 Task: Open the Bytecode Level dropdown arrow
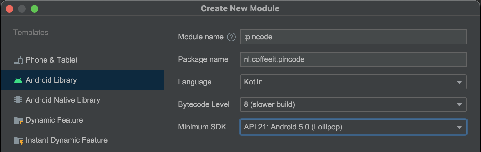459,104
